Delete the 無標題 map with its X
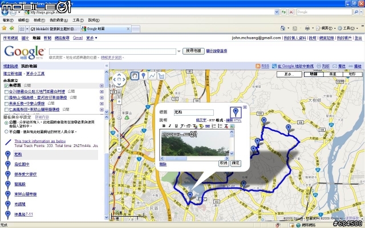This screenshot has width=365, height=228. coord(102,85)
